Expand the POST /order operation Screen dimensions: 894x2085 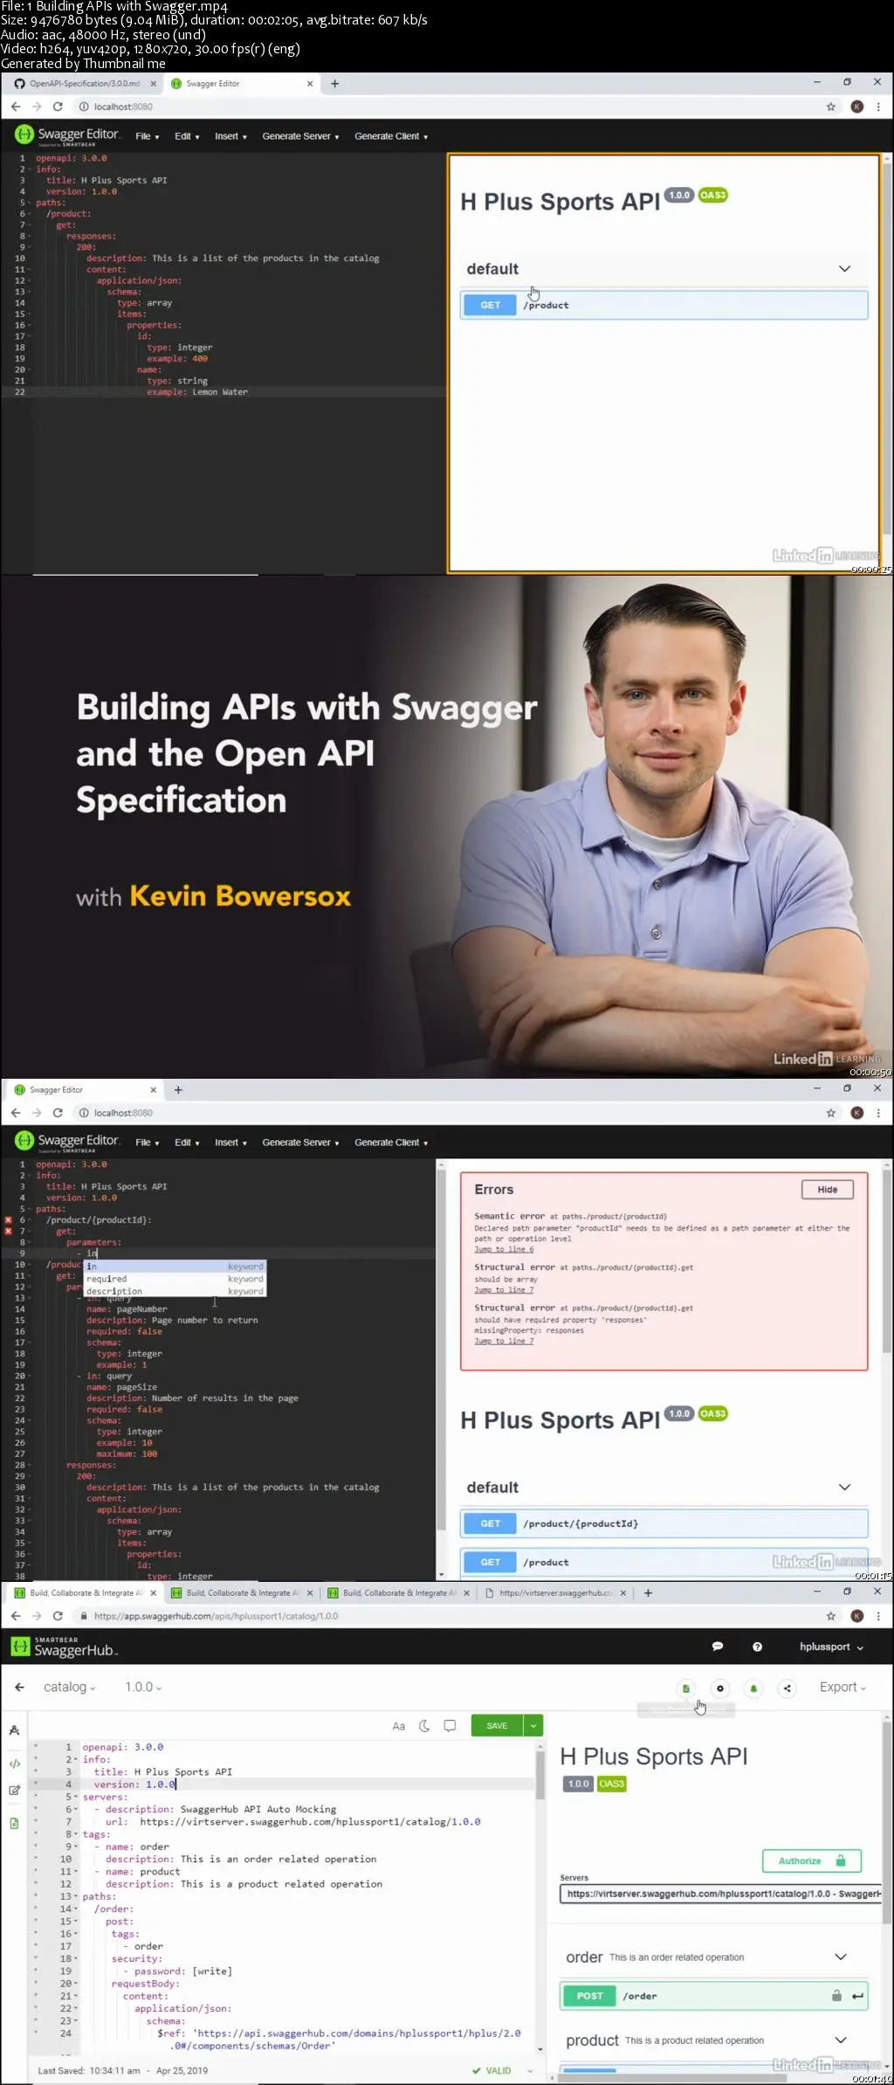coord(713,1996)
